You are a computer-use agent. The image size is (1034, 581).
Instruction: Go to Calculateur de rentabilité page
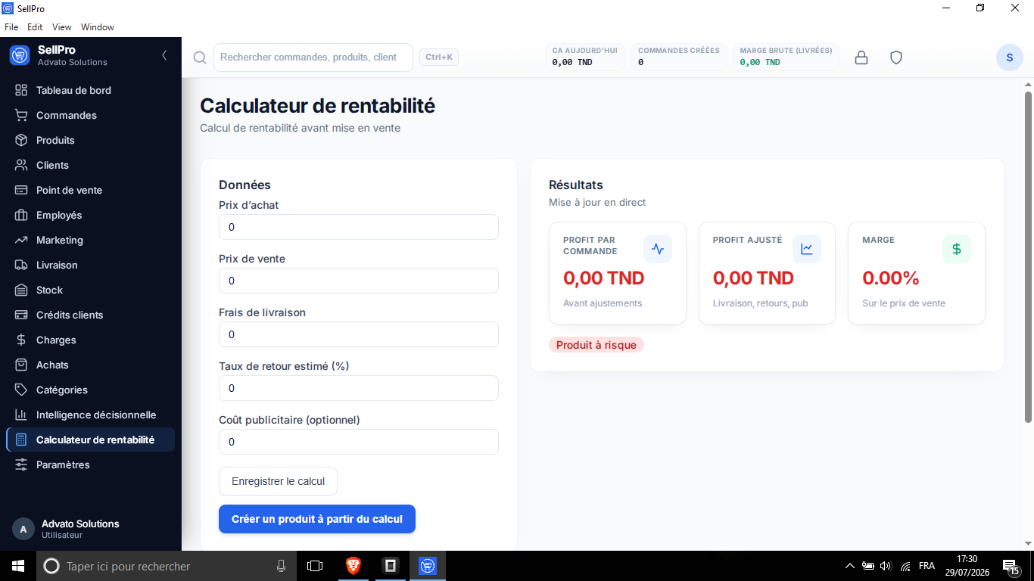pyautogui.click(x=90, y=440)
